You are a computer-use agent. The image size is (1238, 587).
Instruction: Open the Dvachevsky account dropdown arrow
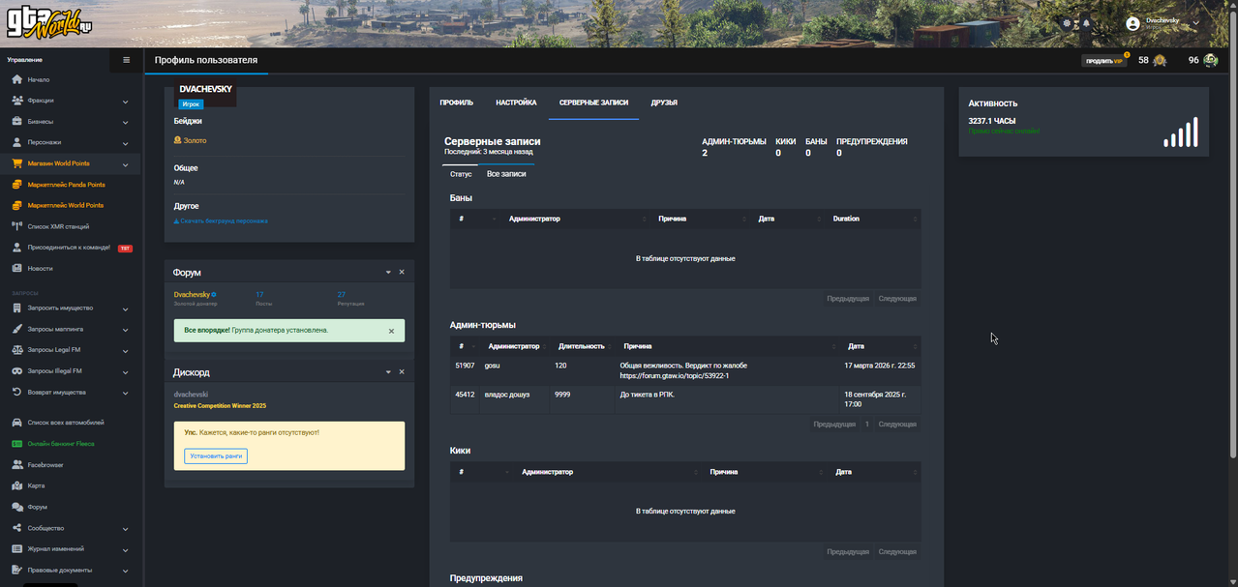click(1196, 22)
